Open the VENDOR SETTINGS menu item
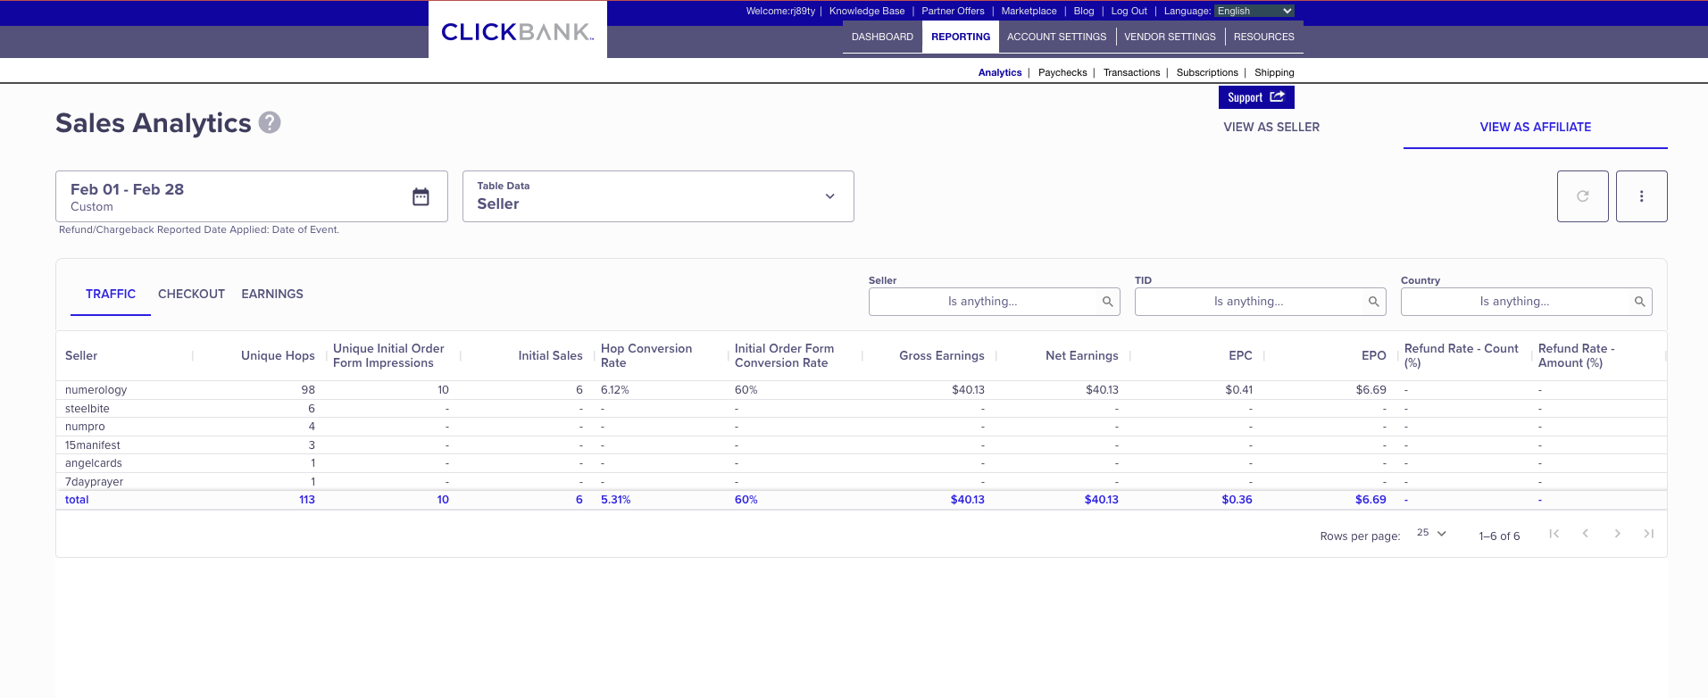The height and width of the screenshot is (698, 1708). (1170, 37)
